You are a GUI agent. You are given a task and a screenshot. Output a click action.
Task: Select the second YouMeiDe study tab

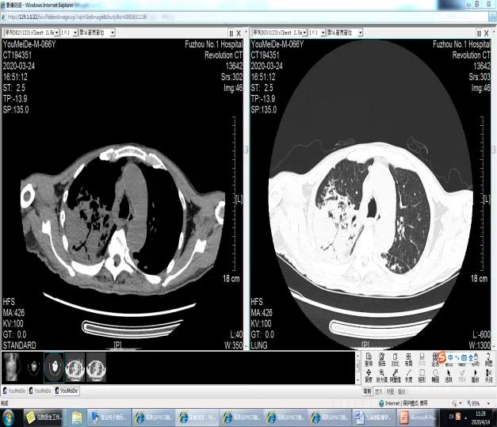tap(40, 391)
